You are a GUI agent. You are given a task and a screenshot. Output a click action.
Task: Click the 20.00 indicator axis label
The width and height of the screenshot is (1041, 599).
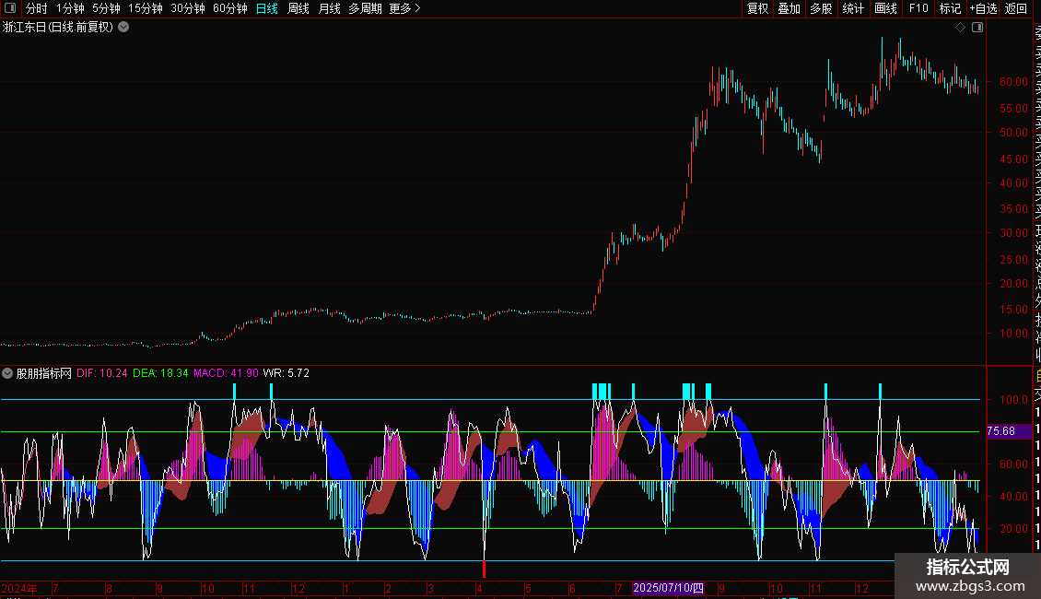(1013, 529)
